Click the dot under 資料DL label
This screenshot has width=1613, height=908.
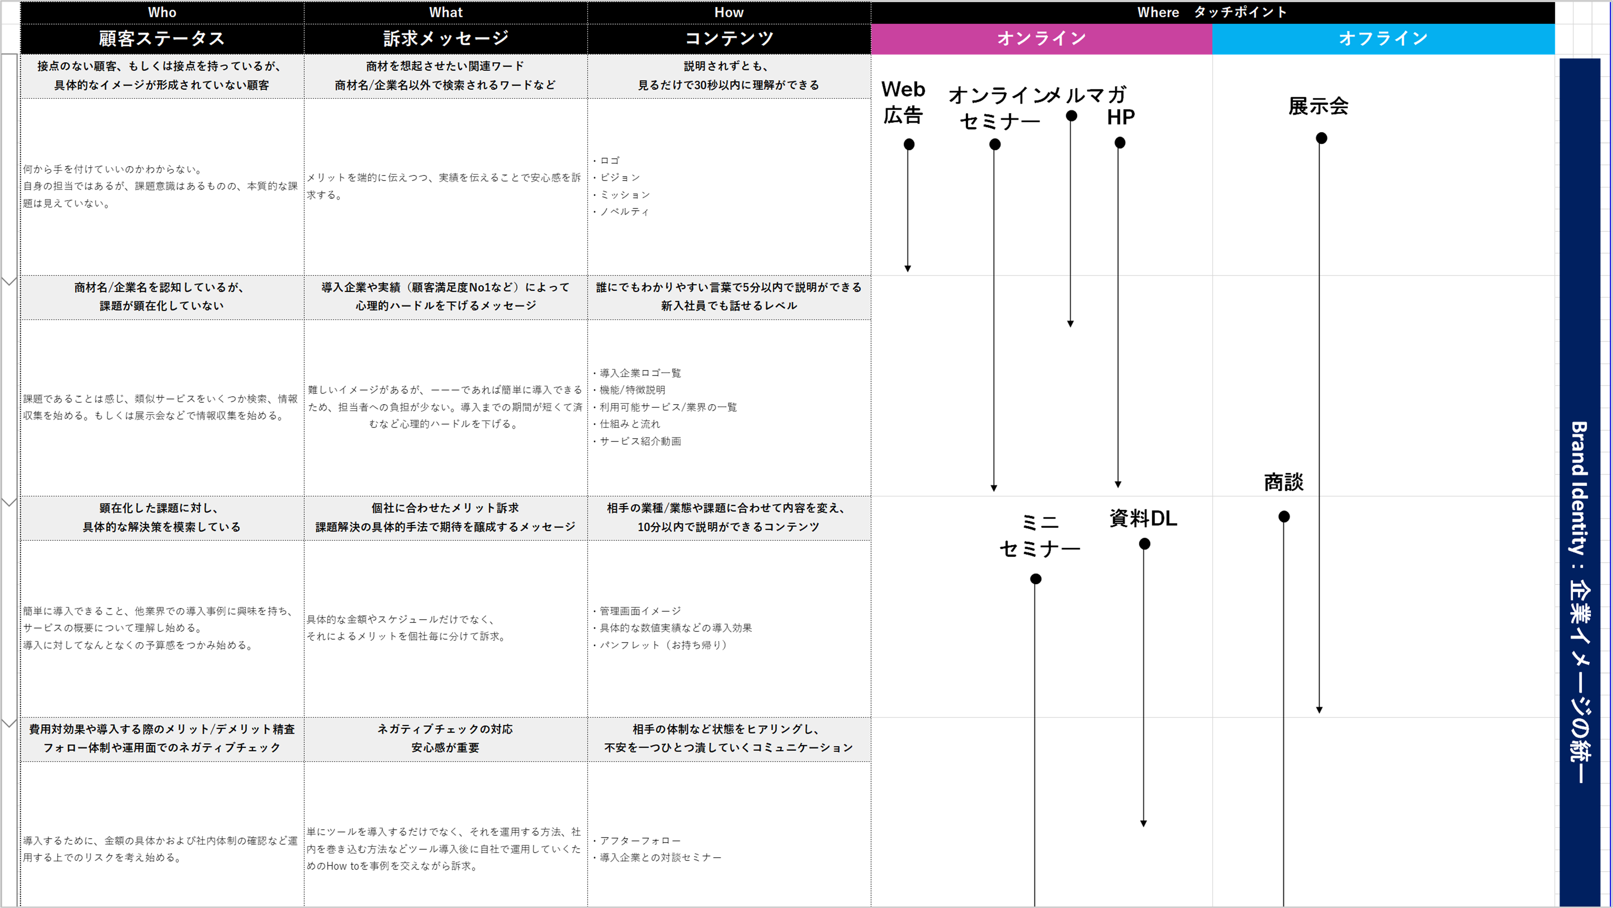point(1145,545)
